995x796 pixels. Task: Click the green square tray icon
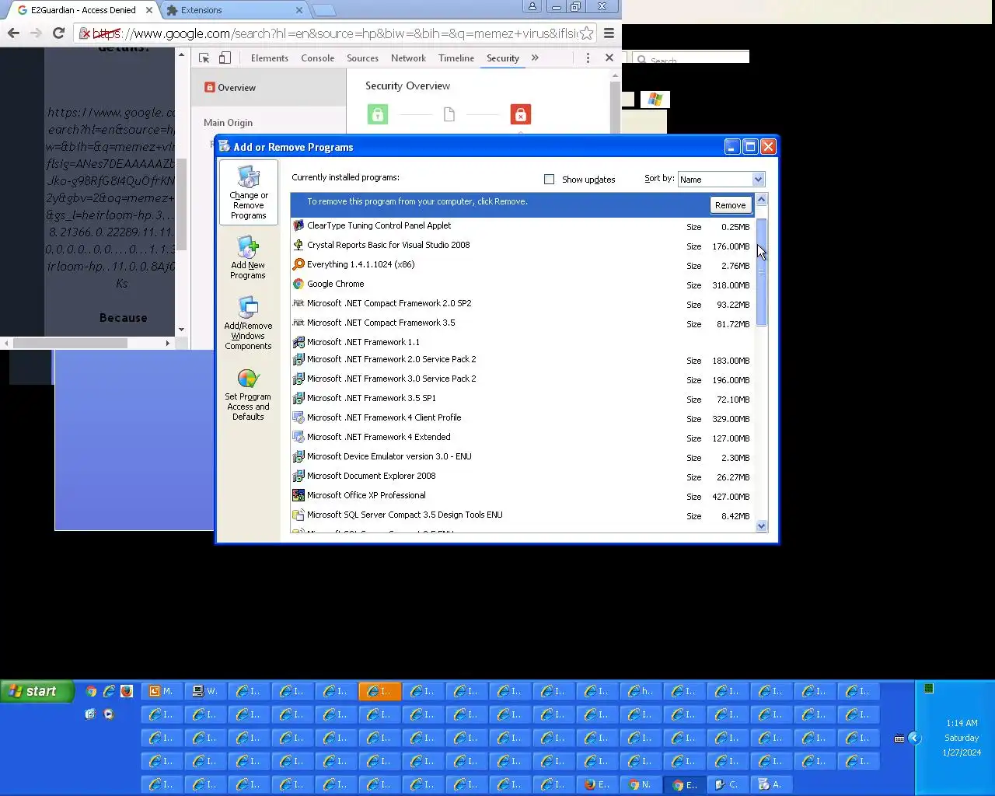click(x=928, y=688)
